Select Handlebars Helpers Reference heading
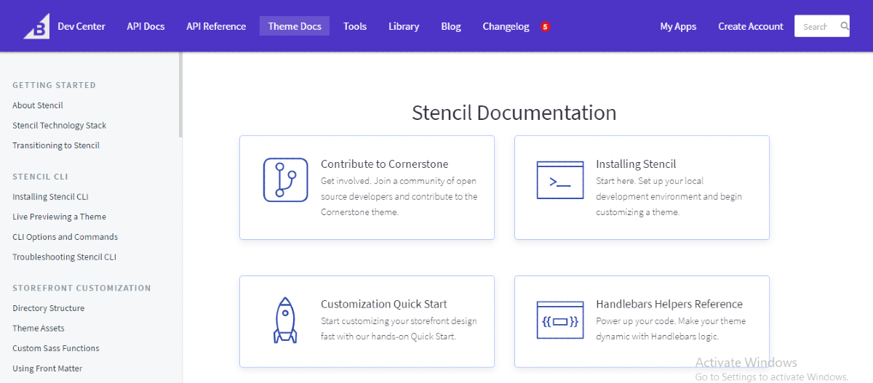 point(669,304)
